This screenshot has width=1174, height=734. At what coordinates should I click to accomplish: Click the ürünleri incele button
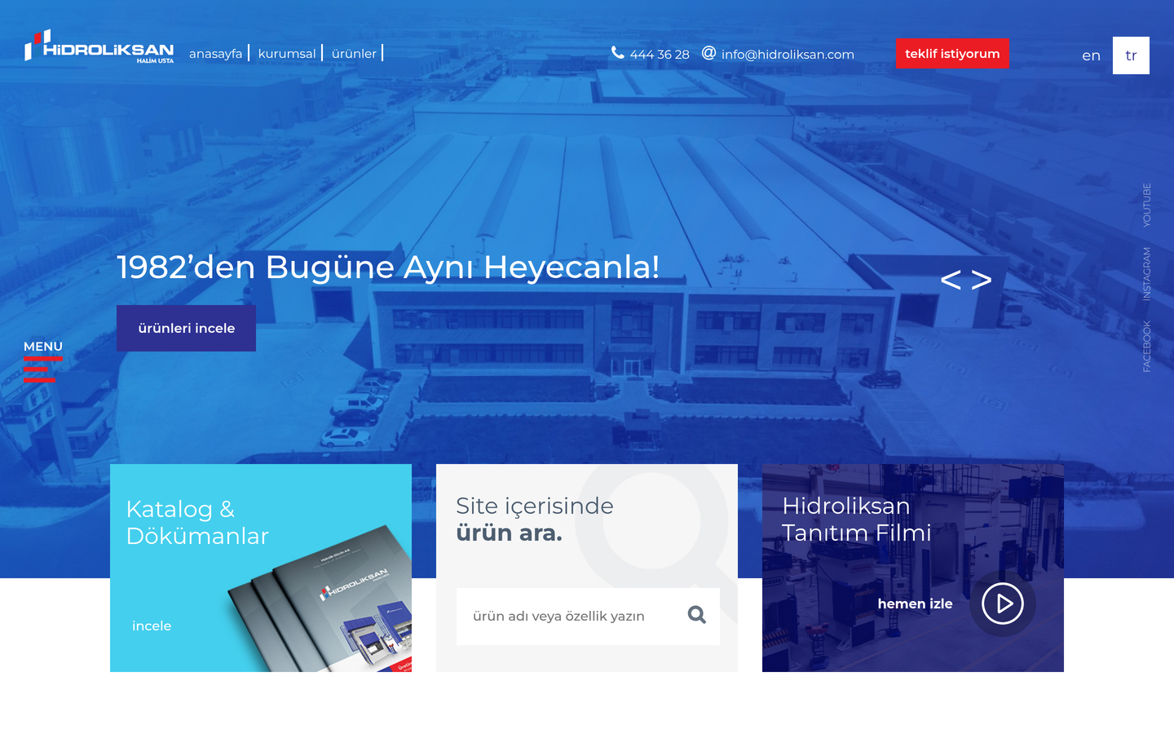[x=187, y=328]
